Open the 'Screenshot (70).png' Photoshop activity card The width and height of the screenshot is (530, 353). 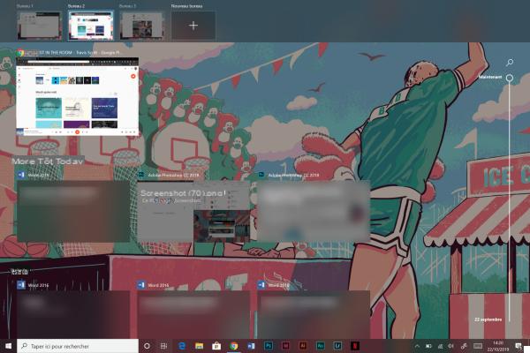(x=193, y=212)
